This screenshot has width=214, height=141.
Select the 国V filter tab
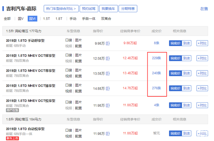click(x=20, y=19)
